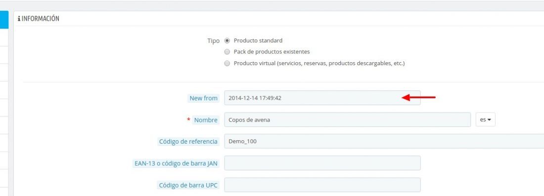Click the 'Código de referencia' label

[x=188, y=142]
